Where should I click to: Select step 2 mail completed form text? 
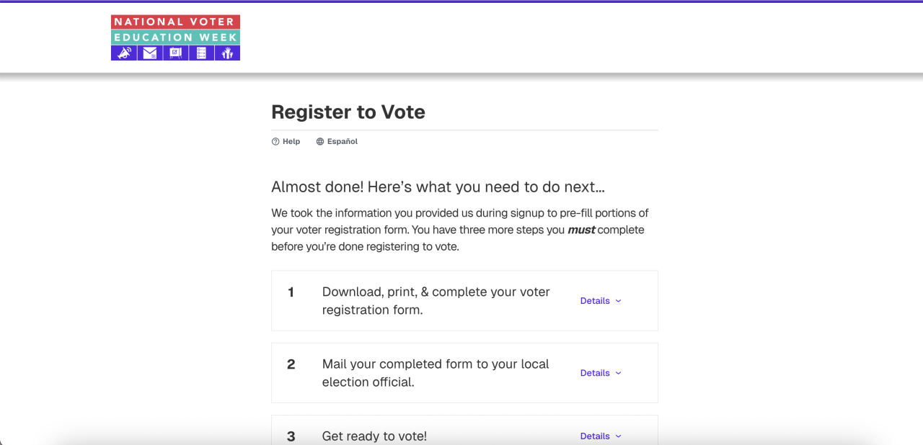436,373
